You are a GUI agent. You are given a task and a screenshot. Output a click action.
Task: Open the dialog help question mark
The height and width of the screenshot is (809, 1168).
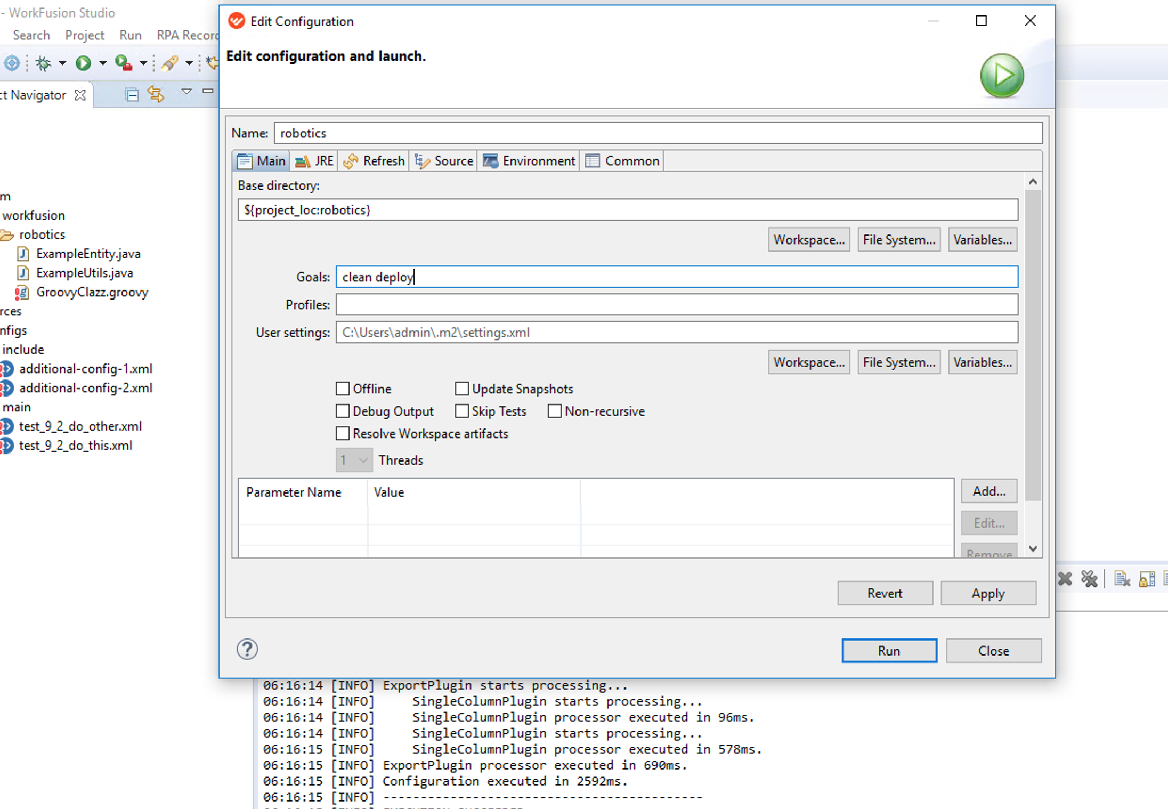tap(247, 649)
